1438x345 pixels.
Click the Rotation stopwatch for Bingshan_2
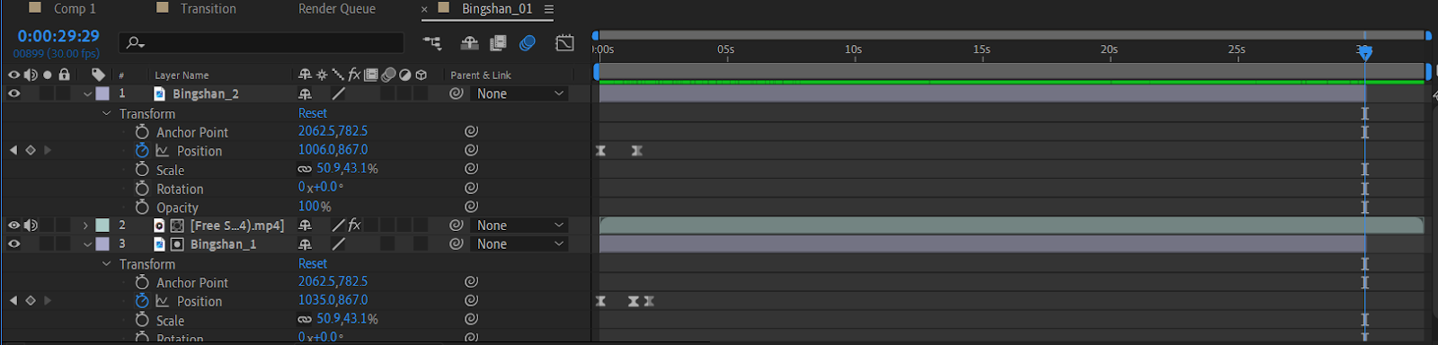click(142, 189)
